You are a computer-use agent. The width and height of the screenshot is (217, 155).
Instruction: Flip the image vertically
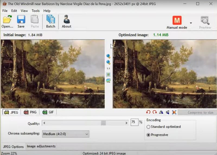click(168, 112)
